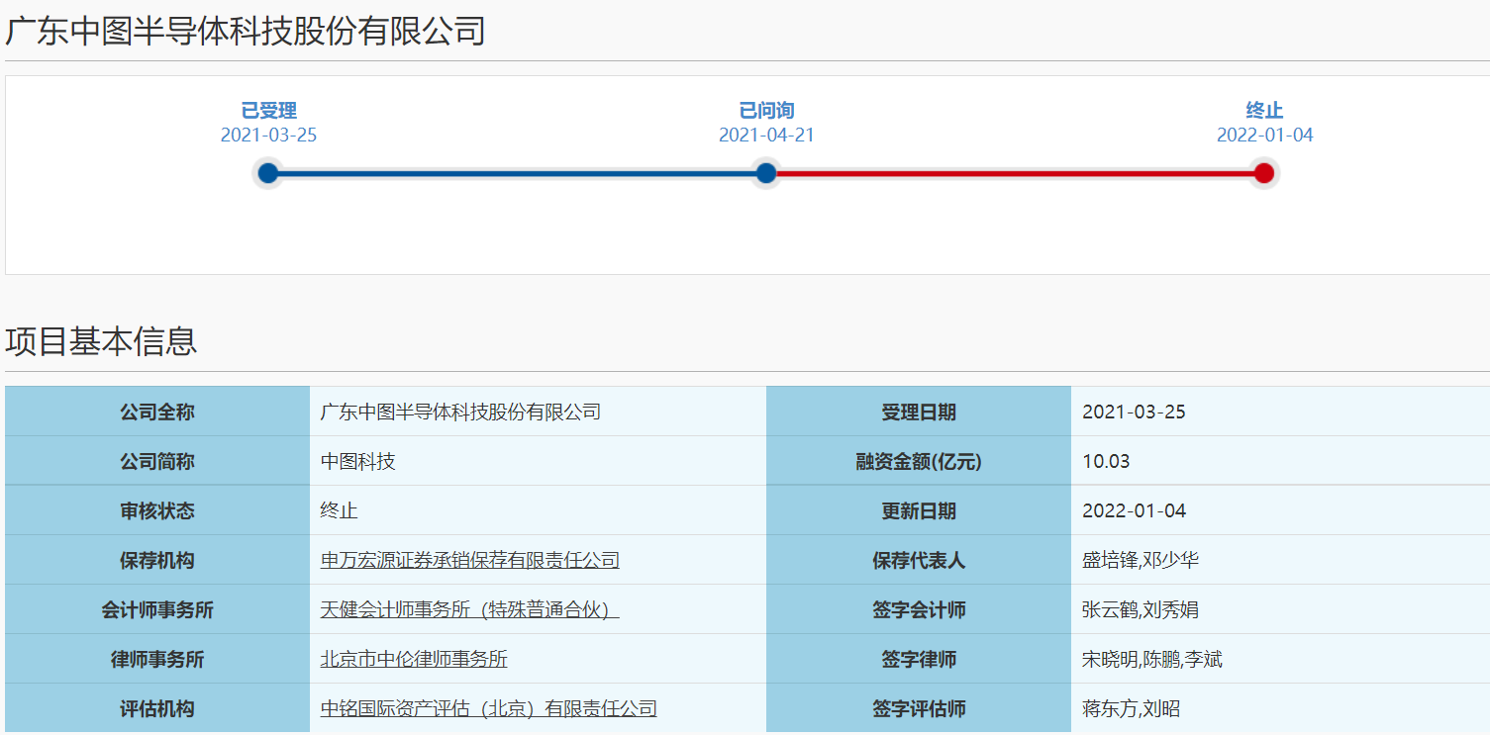The image size is (1490, 735).
Task: Click the page title 广东中图半导体科技股份有限公司
Action: point(246,31)
